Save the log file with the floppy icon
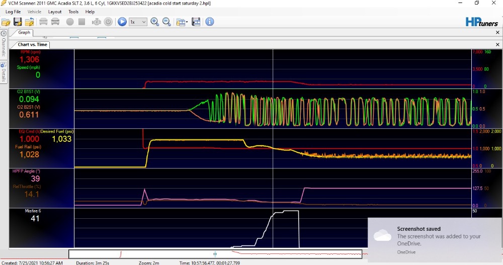This screenshot has width=503, height=265. coord(18,22)
